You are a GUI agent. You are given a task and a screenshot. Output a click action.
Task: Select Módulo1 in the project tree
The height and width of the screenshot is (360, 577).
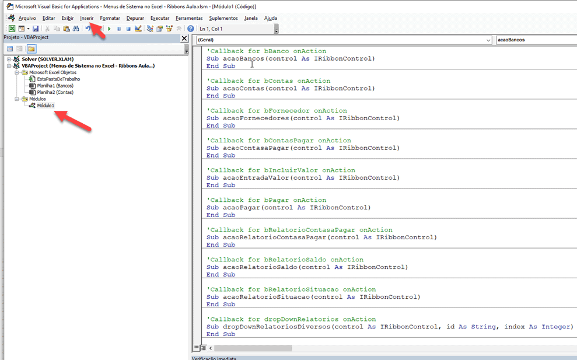point(46,106)
